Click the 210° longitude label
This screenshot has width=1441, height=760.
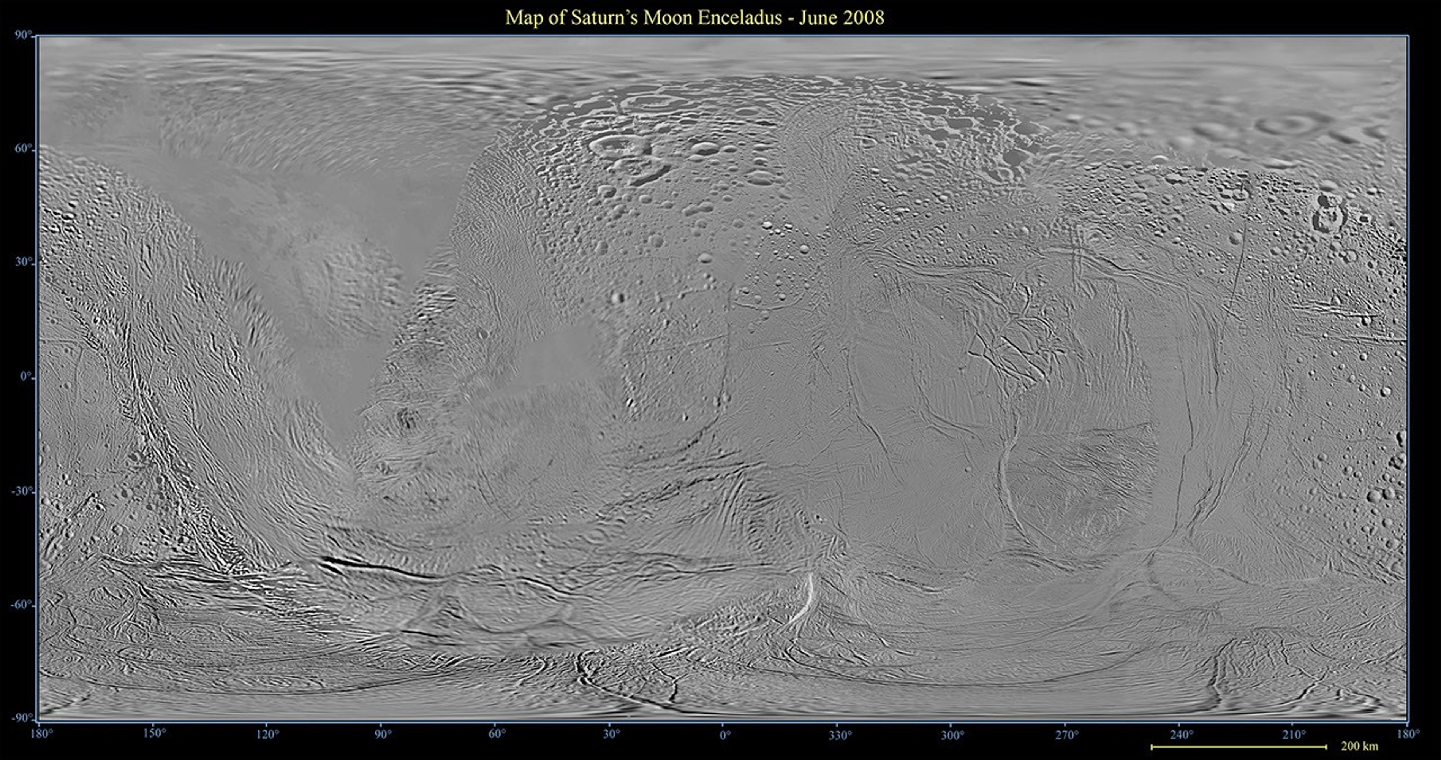pos(1294,734)
